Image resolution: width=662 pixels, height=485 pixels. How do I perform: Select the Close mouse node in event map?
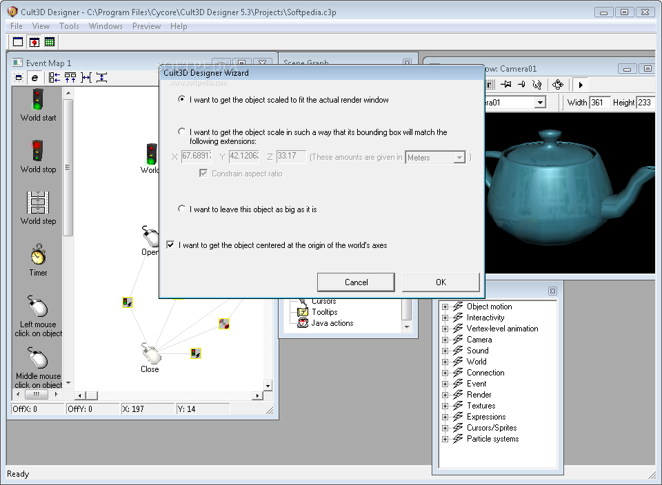pos(151,353)
